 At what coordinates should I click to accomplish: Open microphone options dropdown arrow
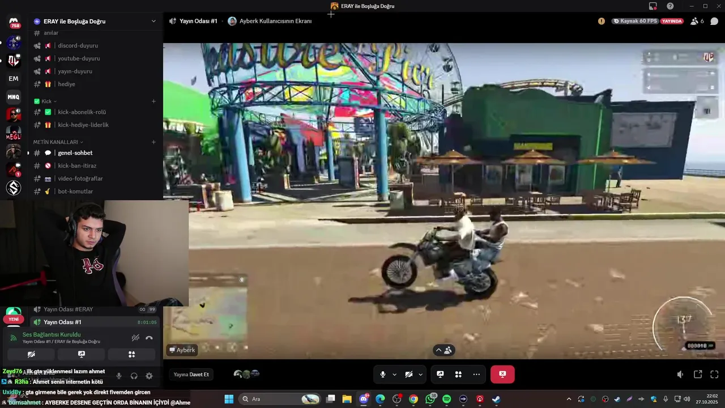[x=394, y=375]
